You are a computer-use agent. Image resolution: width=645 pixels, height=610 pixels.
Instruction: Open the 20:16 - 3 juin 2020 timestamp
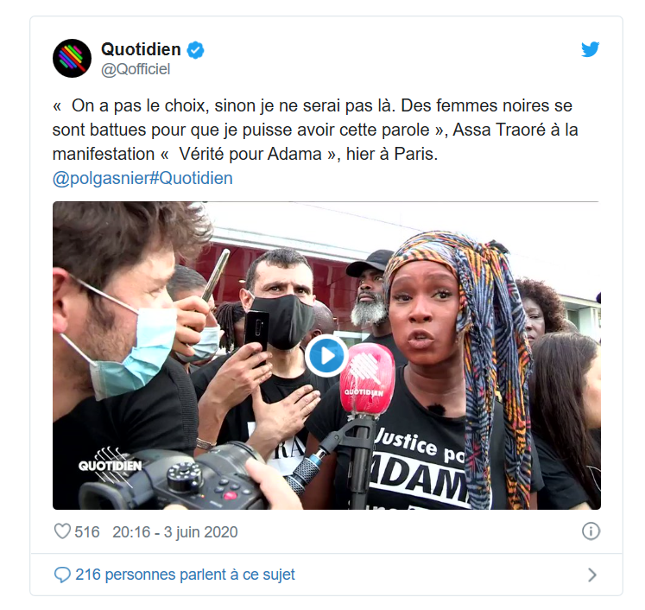tap(174, 531)
